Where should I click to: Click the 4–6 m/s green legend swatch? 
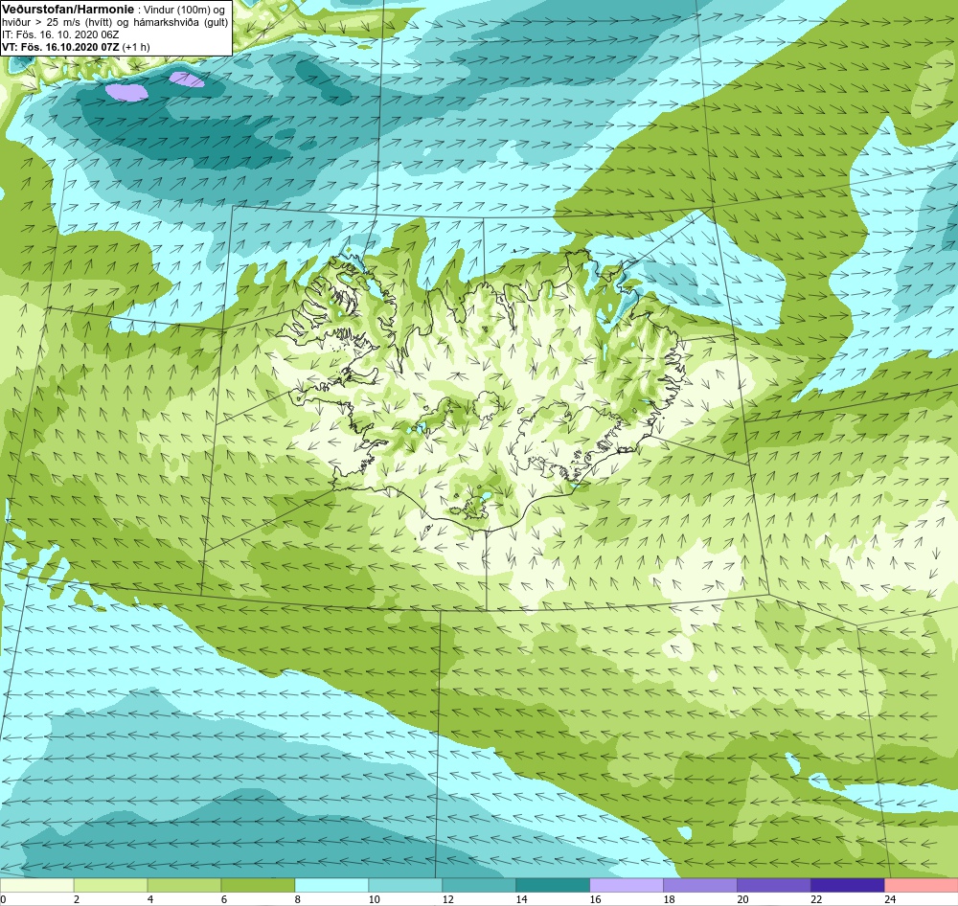(184, 885)
